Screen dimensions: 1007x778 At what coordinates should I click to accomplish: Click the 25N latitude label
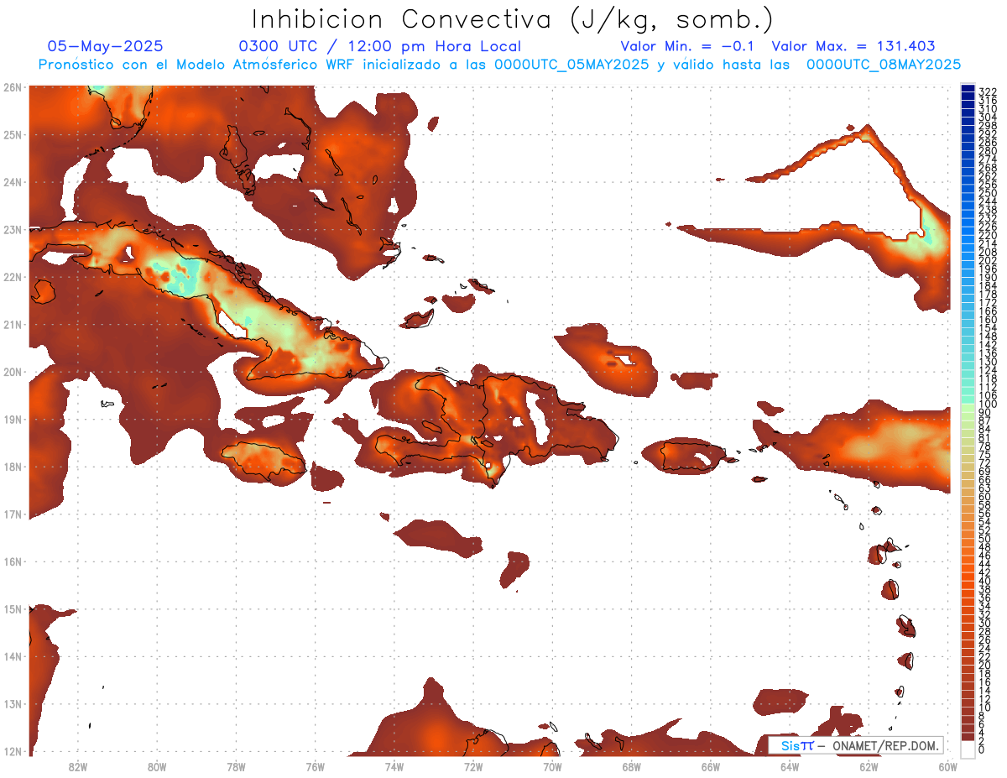[13, 134]
